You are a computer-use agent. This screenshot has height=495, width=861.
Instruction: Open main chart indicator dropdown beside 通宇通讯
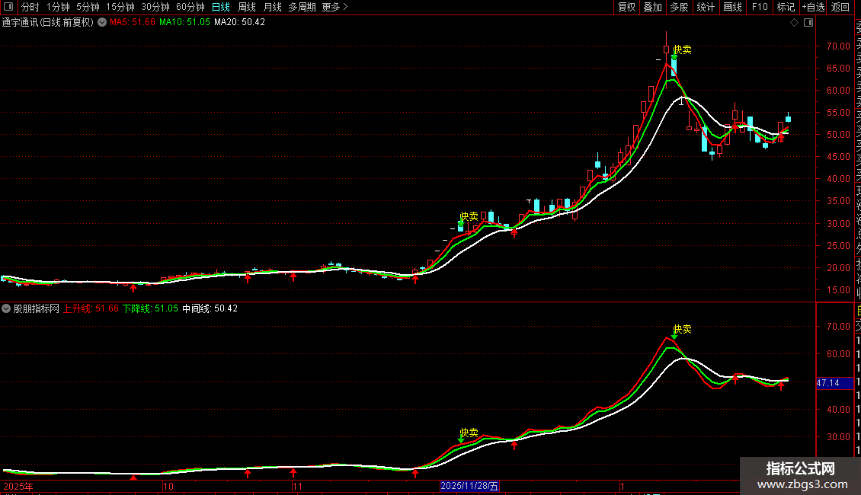102,23
